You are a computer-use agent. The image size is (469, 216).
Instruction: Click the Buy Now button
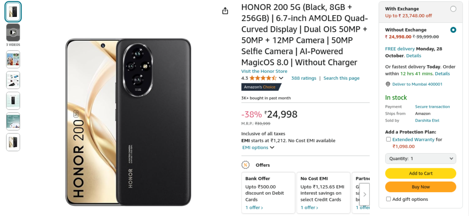(x=420, y=187)
